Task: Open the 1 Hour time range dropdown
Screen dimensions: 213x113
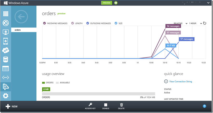Action: point(196,23)
